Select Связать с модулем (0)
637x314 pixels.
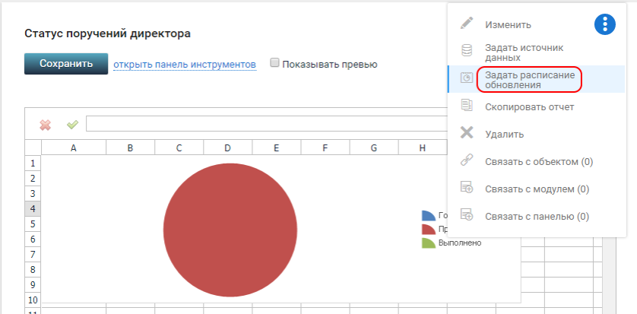[537, 189]
